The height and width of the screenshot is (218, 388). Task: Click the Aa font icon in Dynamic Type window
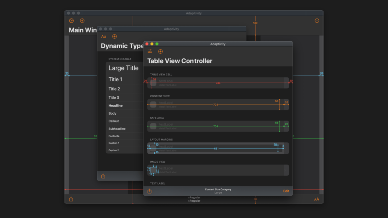pos(104,37)
